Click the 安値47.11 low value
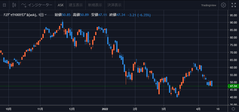The height and width of the screenshot is (112, 239). (x=99, y=15)
